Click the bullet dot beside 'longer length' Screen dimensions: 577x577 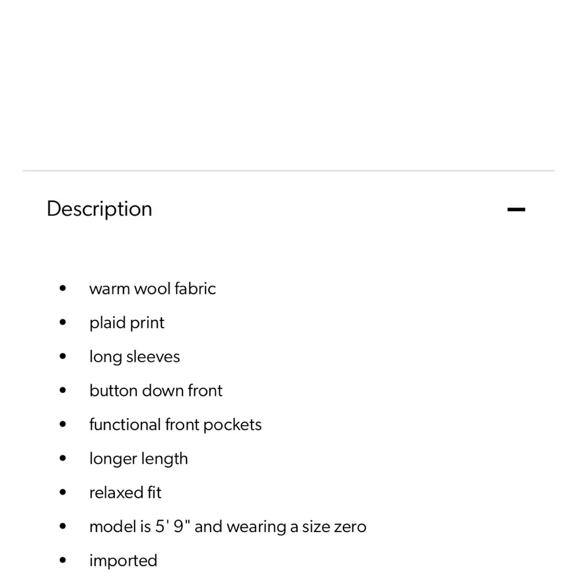tap(63, 459)
